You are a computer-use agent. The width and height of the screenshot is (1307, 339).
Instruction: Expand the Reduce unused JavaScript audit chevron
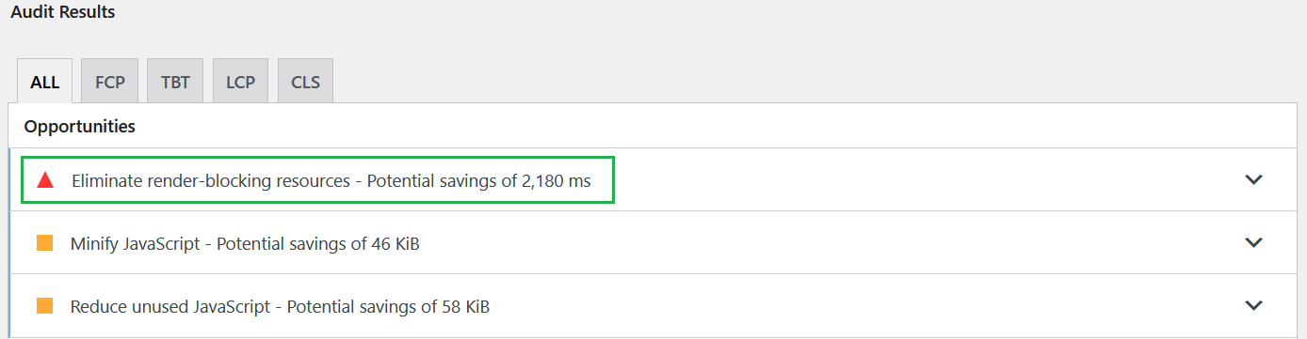[x=1253, y=306]
